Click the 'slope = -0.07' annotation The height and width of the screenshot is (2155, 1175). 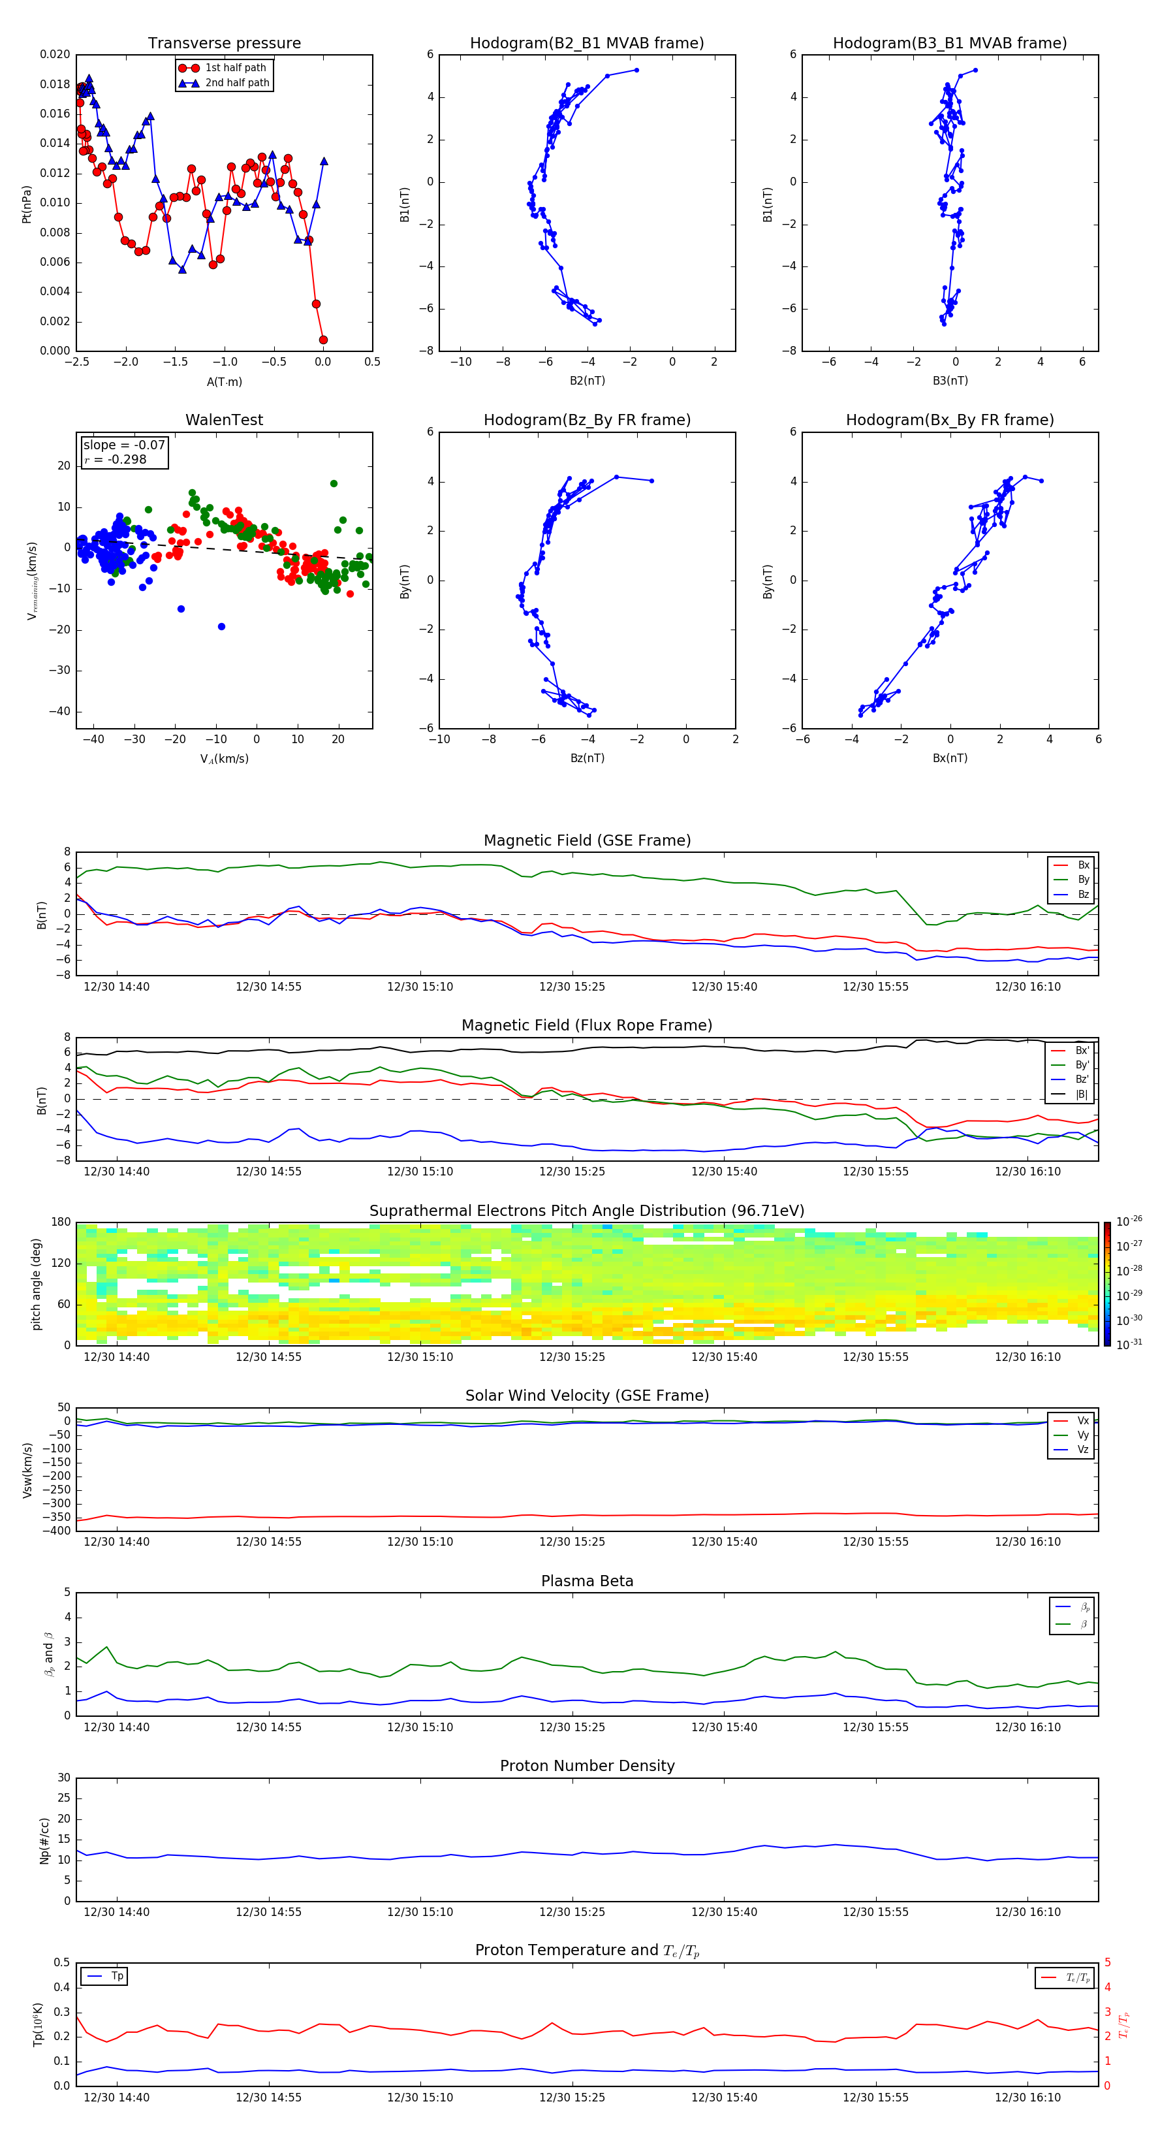[x=125, y=445]
